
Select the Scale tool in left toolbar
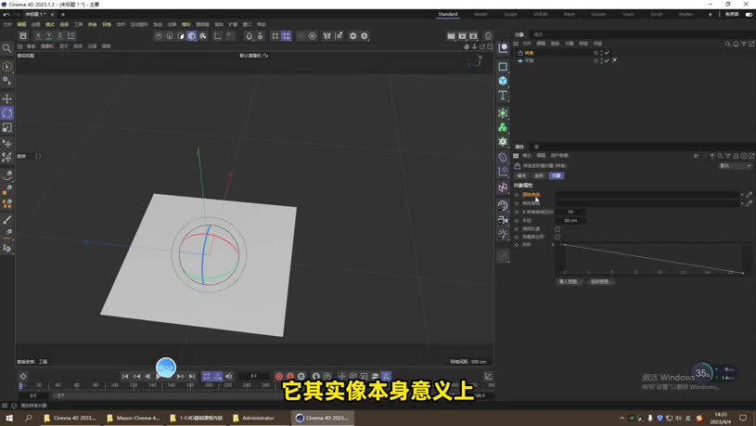pyautogui.click(x=6, y=128)
